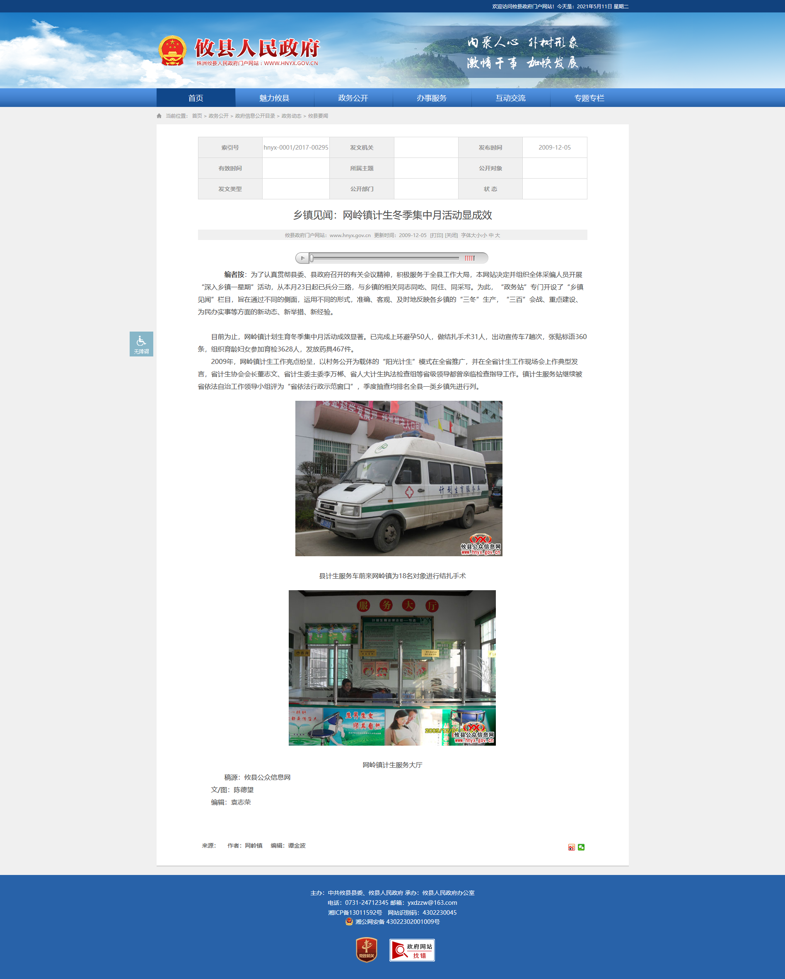Click the audio player volume bars
The height and width of the screenshot is (979, 785).
470,258
